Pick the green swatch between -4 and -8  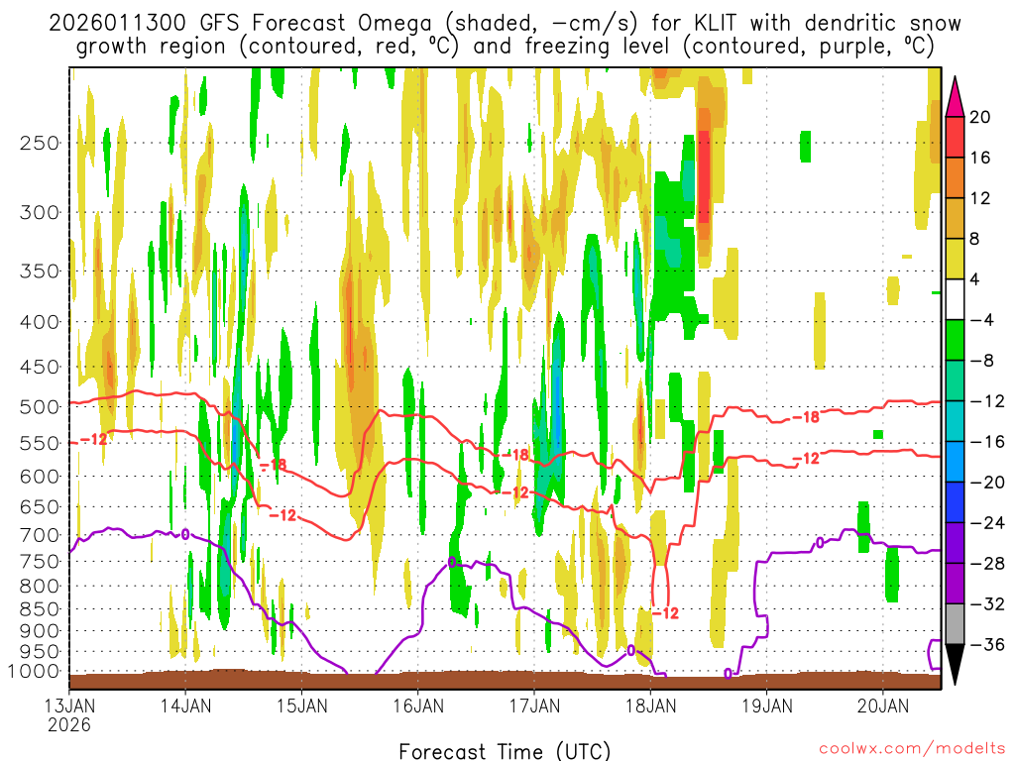click(955, 341)
